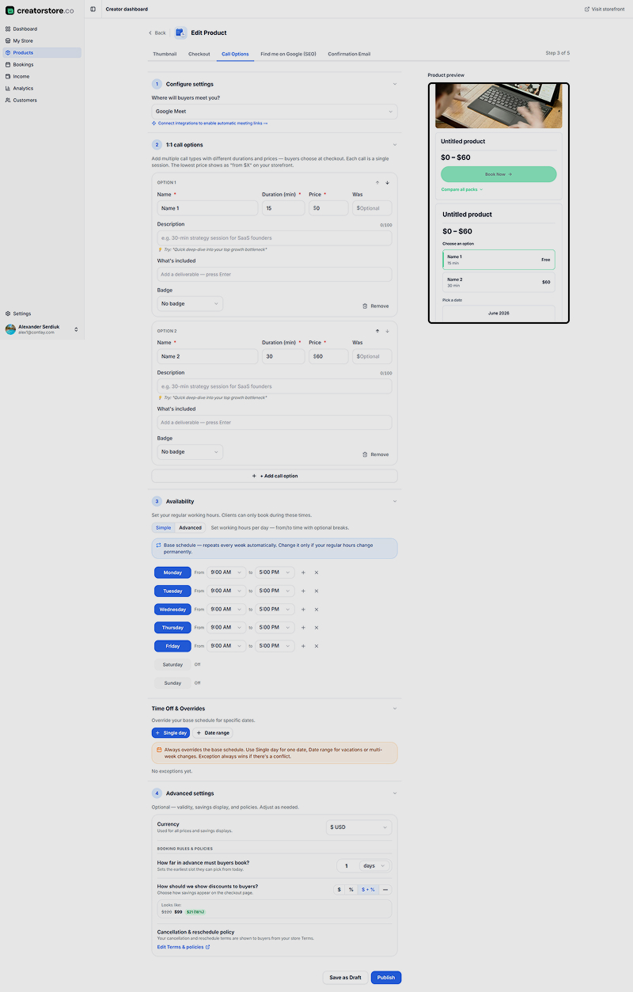Clear Tuesday hours with X icon

point(316,591)
